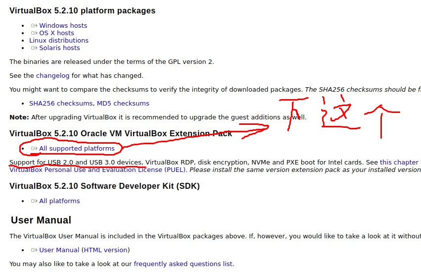Click external-link icon beside Solaris hosts
The height and width of the screenshot is (274, 421).
[34, 48]
